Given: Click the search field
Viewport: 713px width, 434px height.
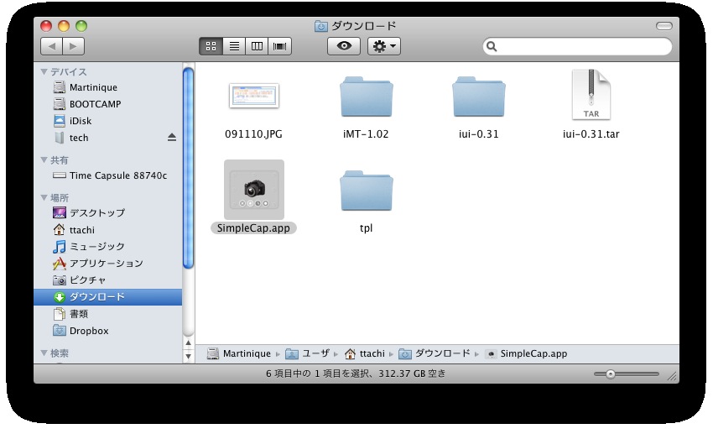Looking at the screenshot, I should (x=577, y=46).
